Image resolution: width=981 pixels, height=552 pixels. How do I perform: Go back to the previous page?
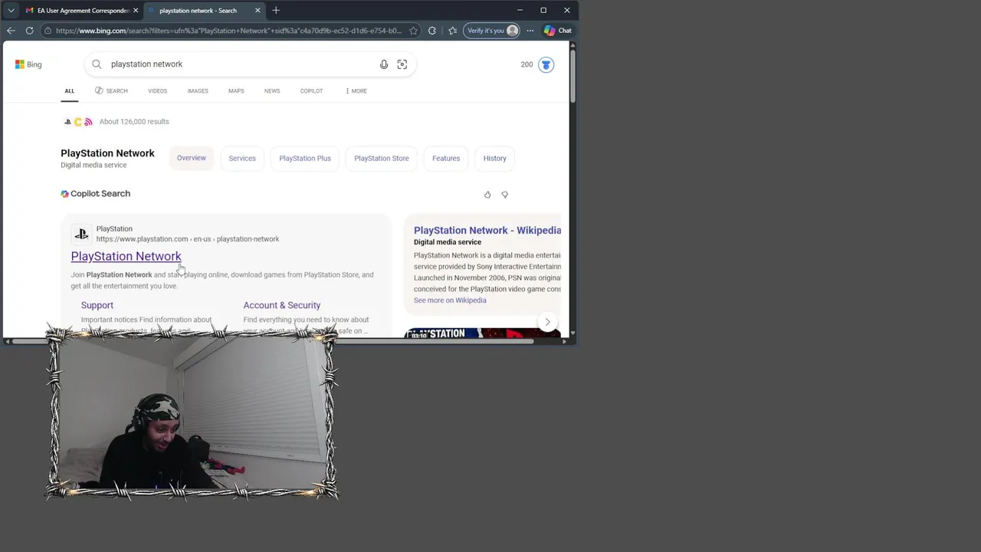11,31
